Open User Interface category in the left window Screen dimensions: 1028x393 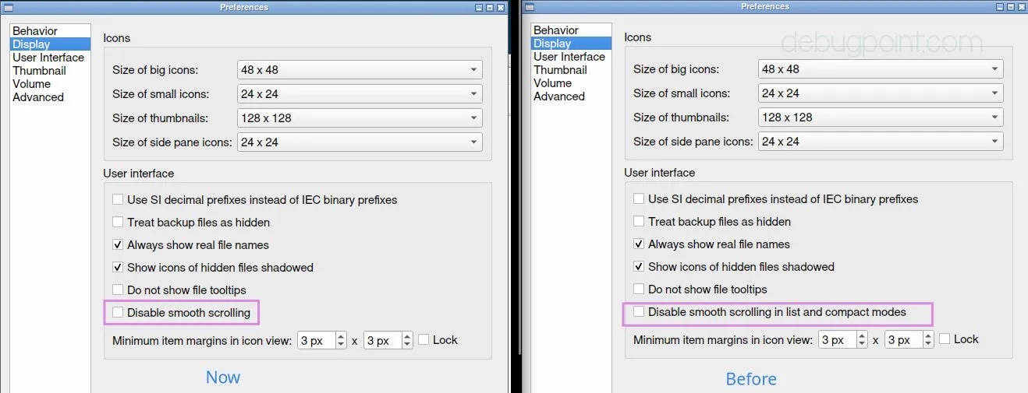click(48, 58)
